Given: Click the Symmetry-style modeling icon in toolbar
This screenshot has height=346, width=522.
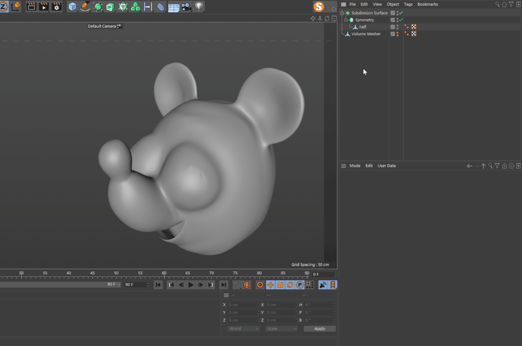Looking at the screenshot, I should tap(148, 6).
